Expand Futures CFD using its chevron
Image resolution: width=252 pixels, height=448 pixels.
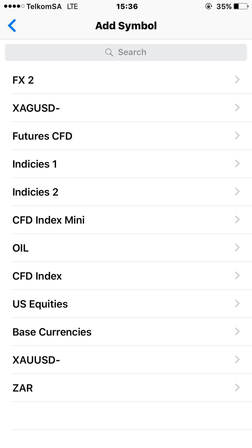(x=237, y=136)
